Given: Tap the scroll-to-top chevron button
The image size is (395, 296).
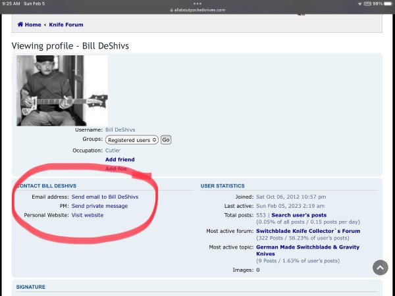Looking at the screenshot, I should (x=380, y=268).
